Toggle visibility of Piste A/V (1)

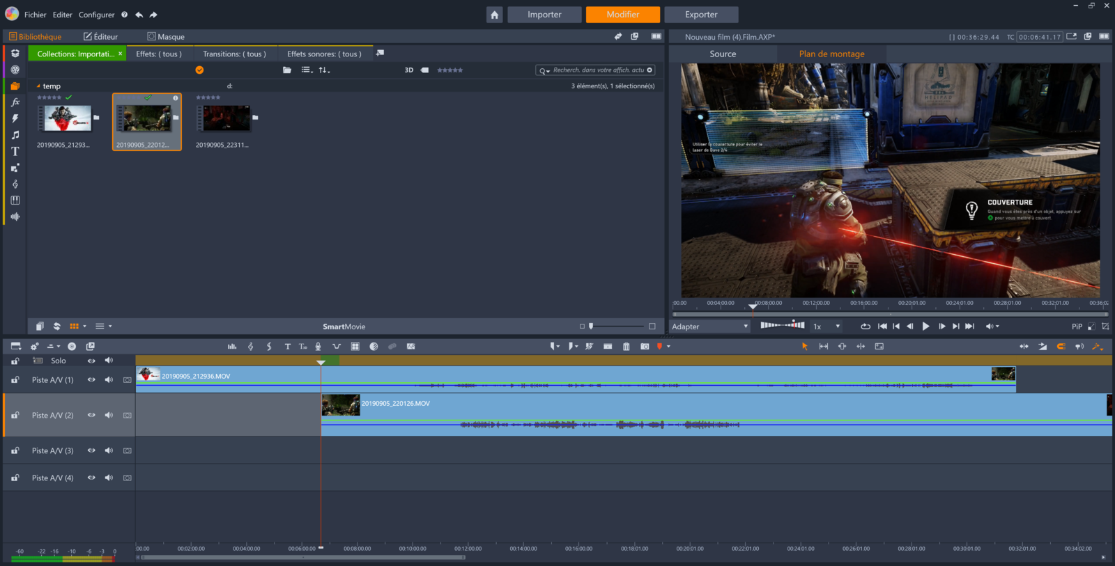(91, 380)
